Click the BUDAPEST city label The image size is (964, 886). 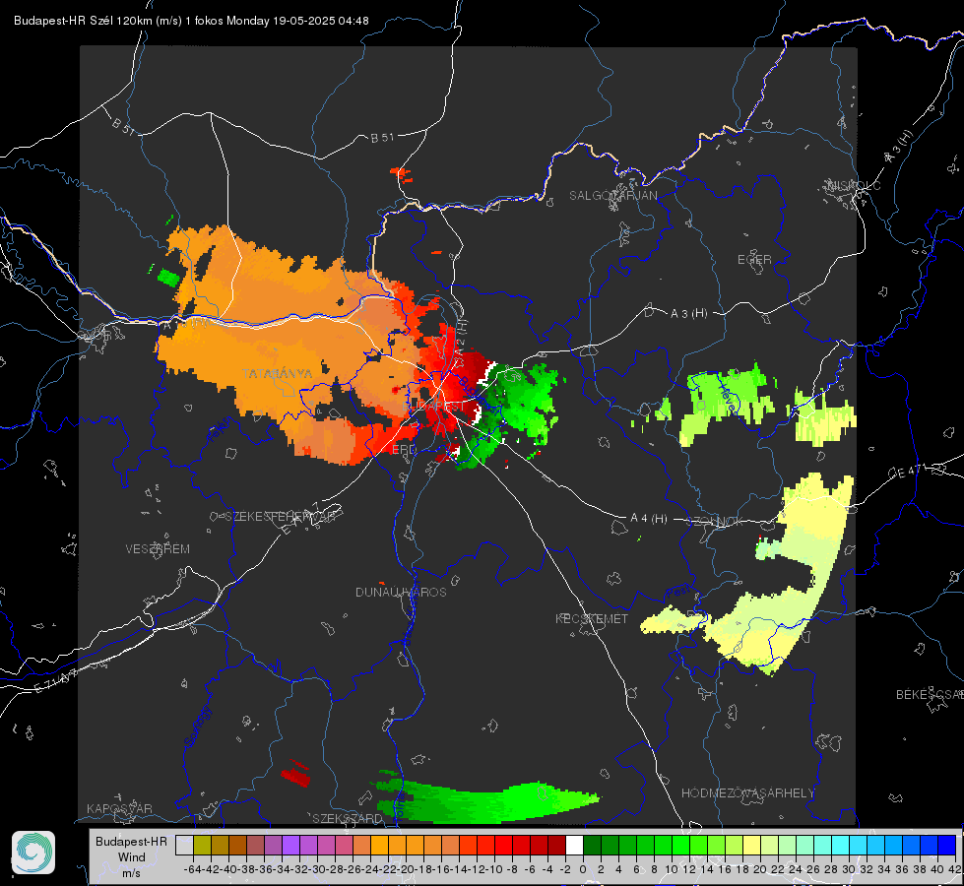tap(434, 407)
